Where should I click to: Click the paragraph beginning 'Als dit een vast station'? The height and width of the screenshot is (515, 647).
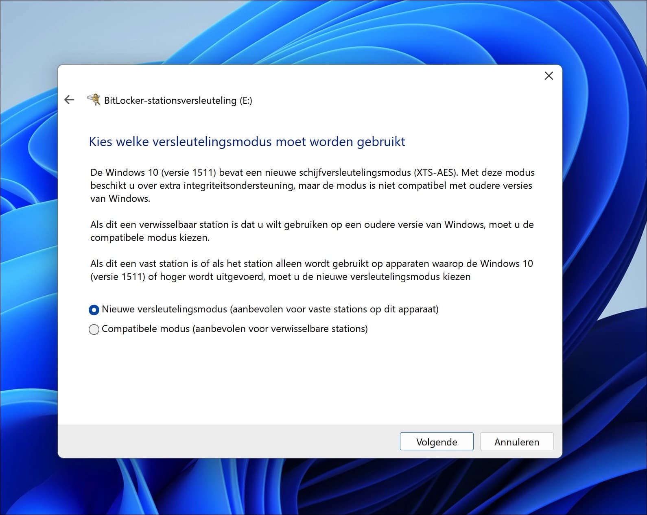(311, 270)
